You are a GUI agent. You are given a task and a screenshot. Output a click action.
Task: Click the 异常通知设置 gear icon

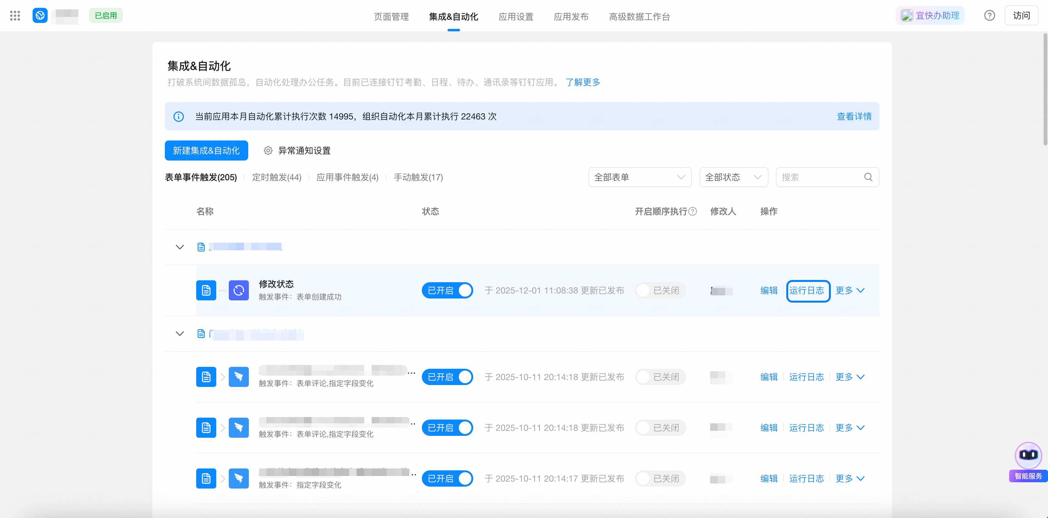point(268,151)
